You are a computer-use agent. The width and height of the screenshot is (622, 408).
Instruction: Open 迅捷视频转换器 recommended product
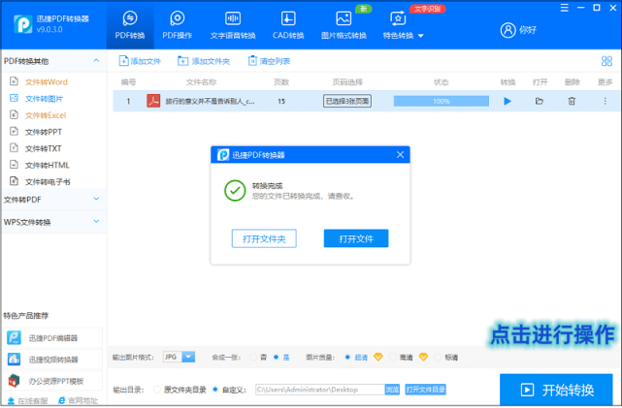click(x=52, y=360)
